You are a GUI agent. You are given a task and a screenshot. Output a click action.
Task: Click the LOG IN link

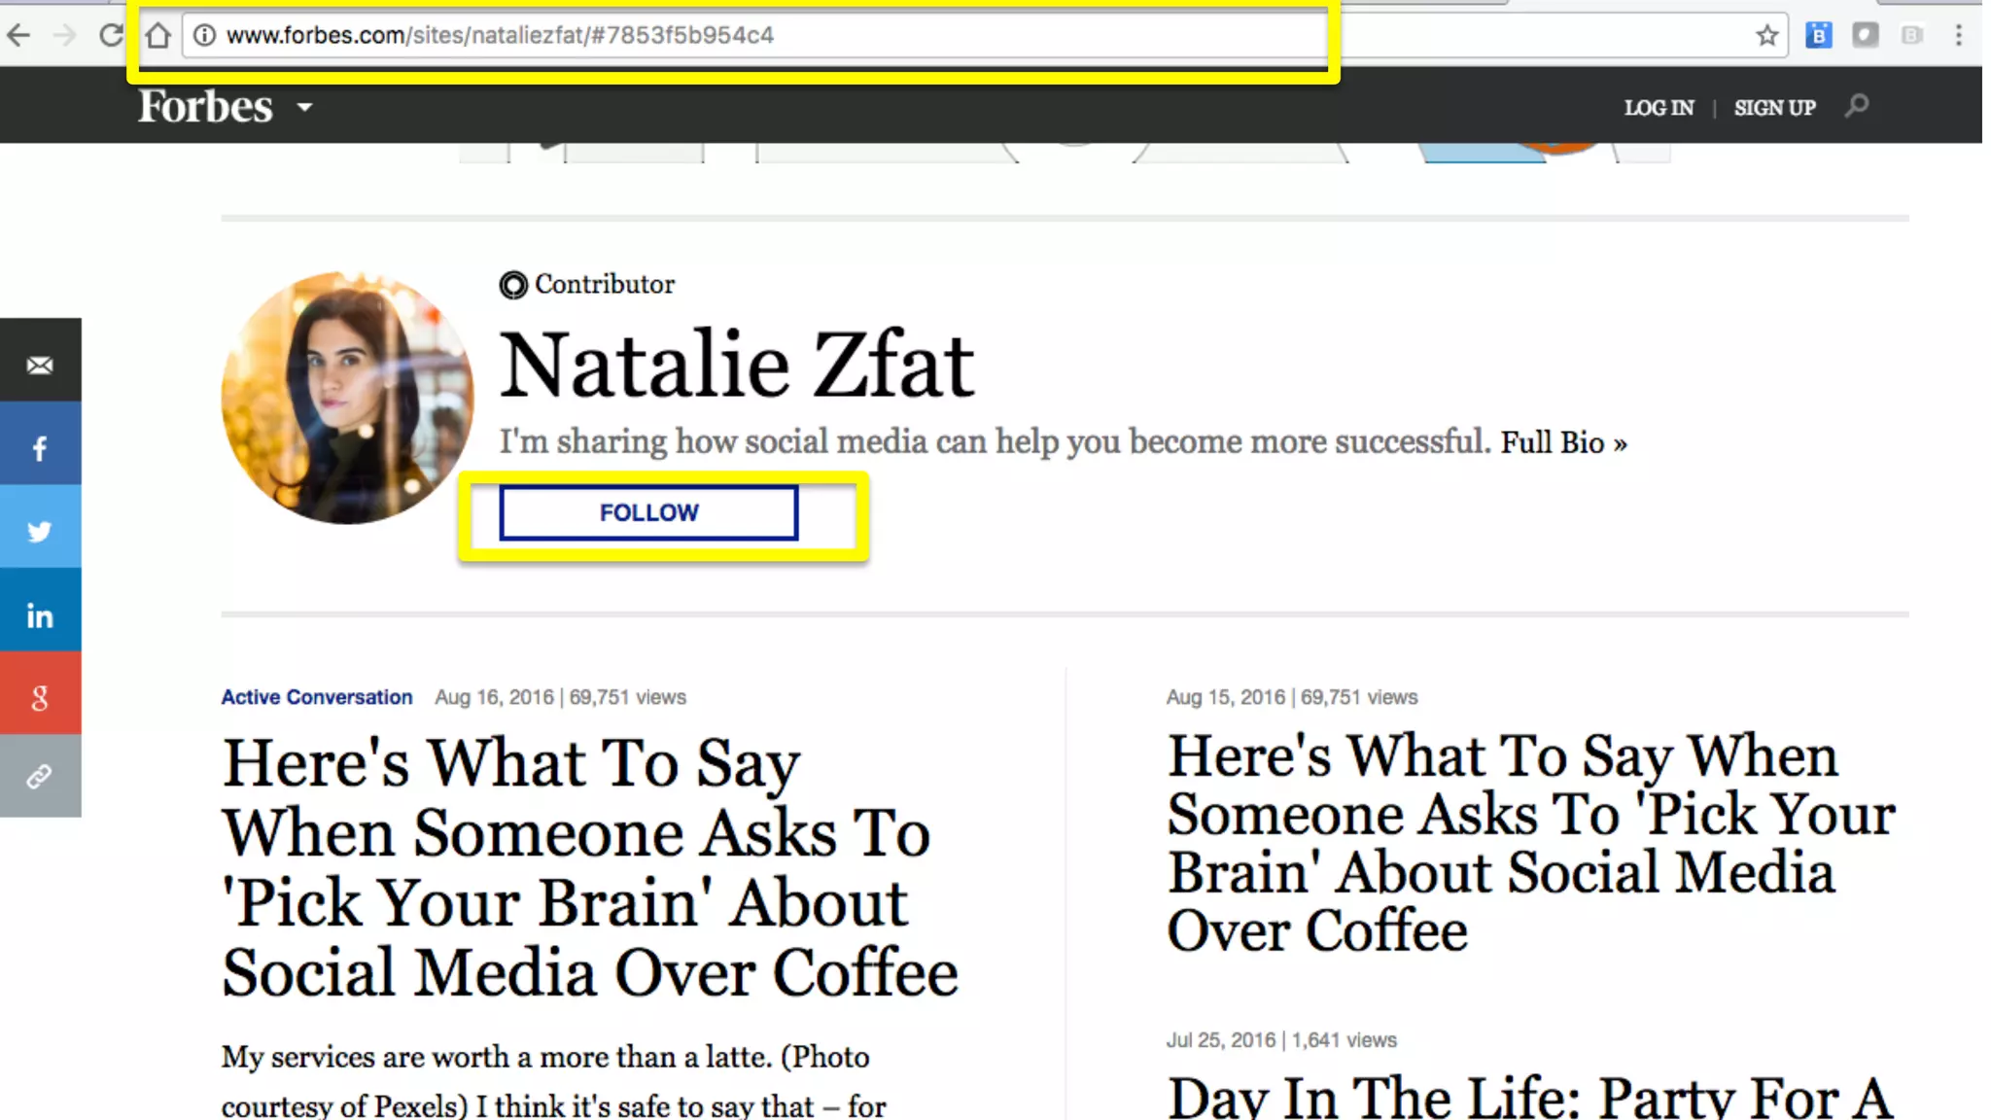pos(1659,108)
